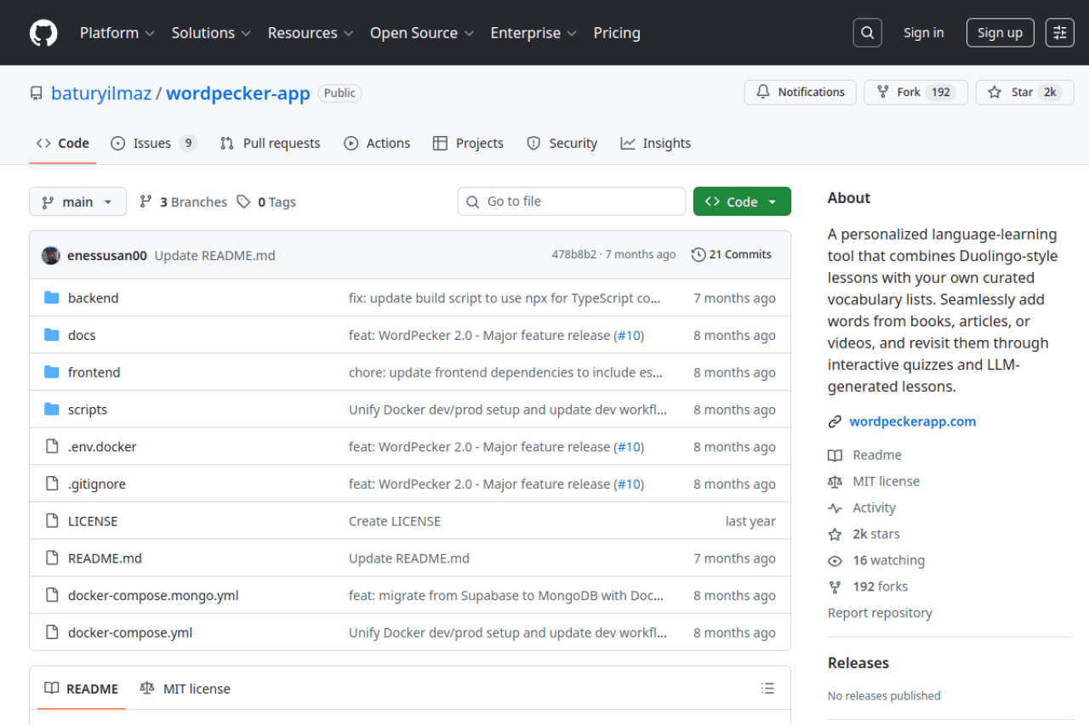Switch to the Issues tab
Image resolution: width=1089 pixels, height=725 pixels.
(x=153, y=144)
